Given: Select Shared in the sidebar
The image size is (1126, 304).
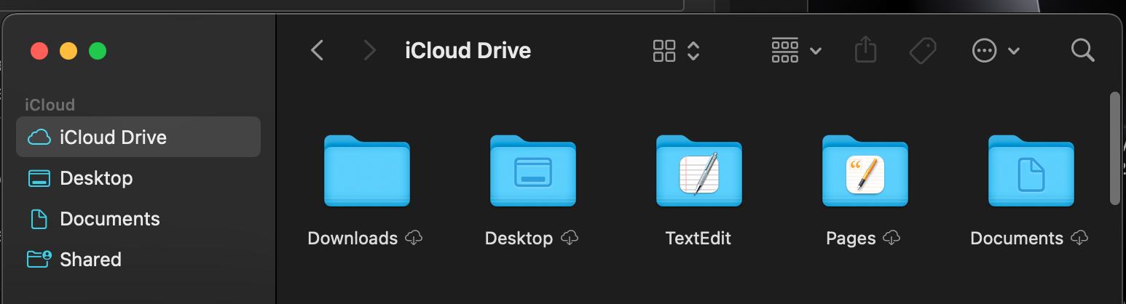Looking at the screenshot, I should (138, 259).
